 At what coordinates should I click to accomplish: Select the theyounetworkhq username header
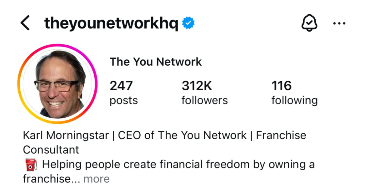111,23
